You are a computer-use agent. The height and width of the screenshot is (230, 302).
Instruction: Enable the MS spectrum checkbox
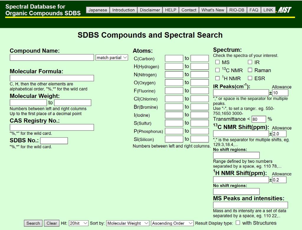217,62
